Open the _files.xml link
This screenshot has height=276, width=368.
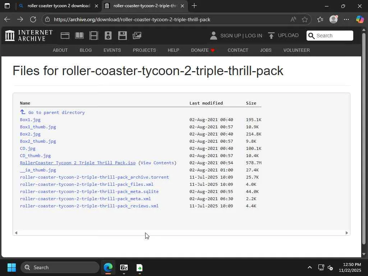87,184
